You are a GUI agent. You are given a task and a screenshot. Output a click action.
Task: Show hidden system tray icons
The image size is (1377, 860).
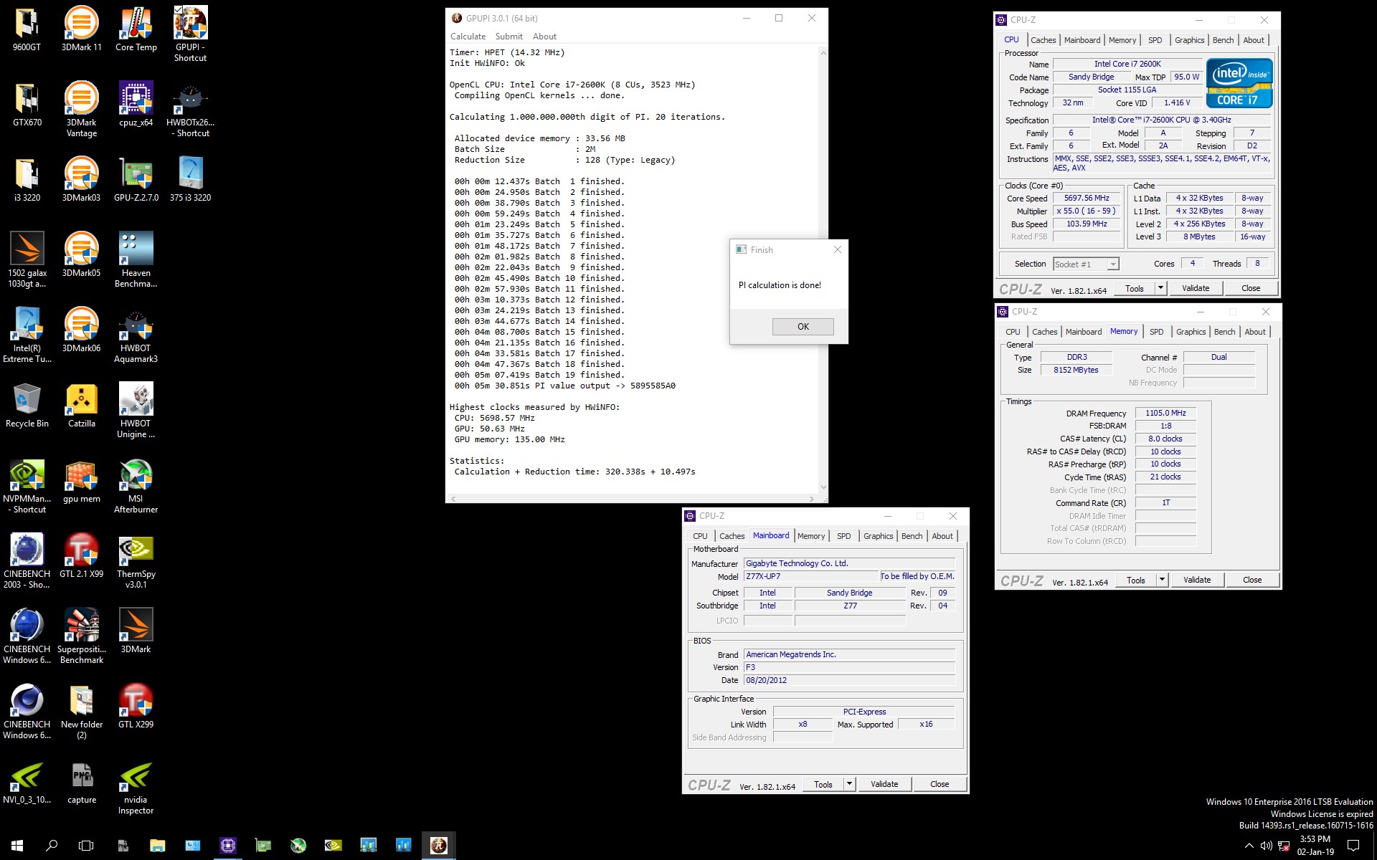click(1249, 846)
